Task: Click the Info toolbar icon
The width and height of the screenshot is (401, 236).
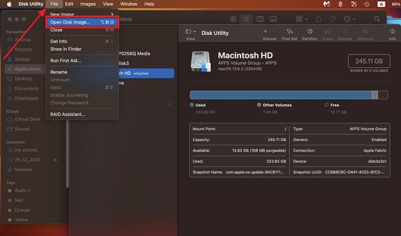Action: point(393,31)
